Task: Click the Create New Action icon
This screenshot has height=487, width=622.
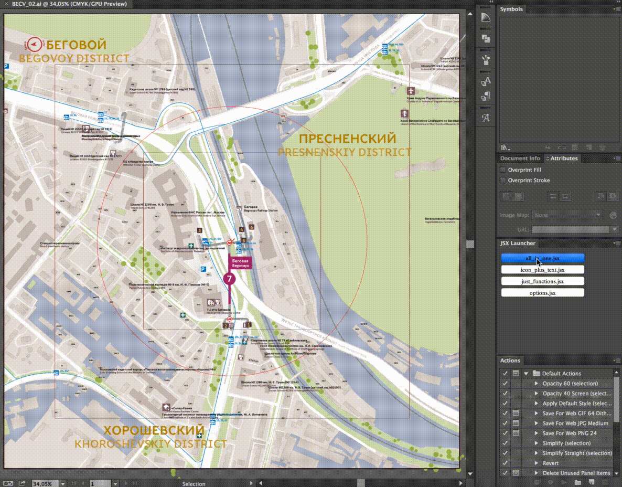Action: coord(591,482)
